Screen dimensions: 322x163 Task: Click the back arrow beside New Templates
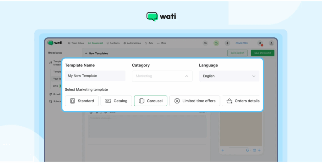coord(86,54)
